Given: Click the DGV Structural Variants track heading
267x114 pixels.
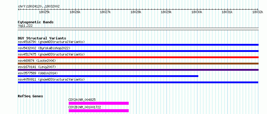Looking at the screenshot, I should pyautogui.click(x=42, y=38).
